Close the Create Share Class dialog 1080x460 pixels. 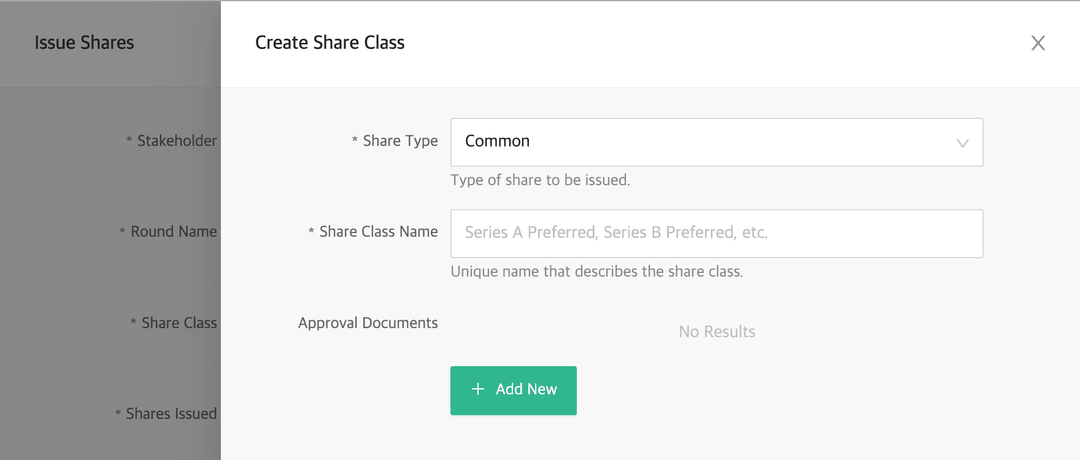tap(1038, 43)
